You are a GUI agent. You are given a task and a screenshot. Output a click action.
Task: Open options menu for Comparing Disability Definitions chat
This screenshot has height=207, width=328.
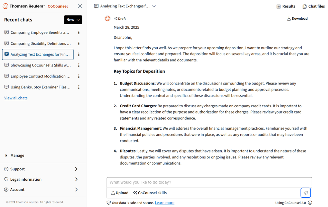coord(79,43)
